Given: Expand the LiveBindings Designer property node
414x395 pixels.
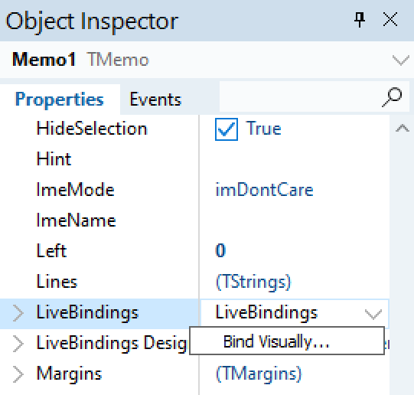Looking at the screenshot, I should 18,344.
